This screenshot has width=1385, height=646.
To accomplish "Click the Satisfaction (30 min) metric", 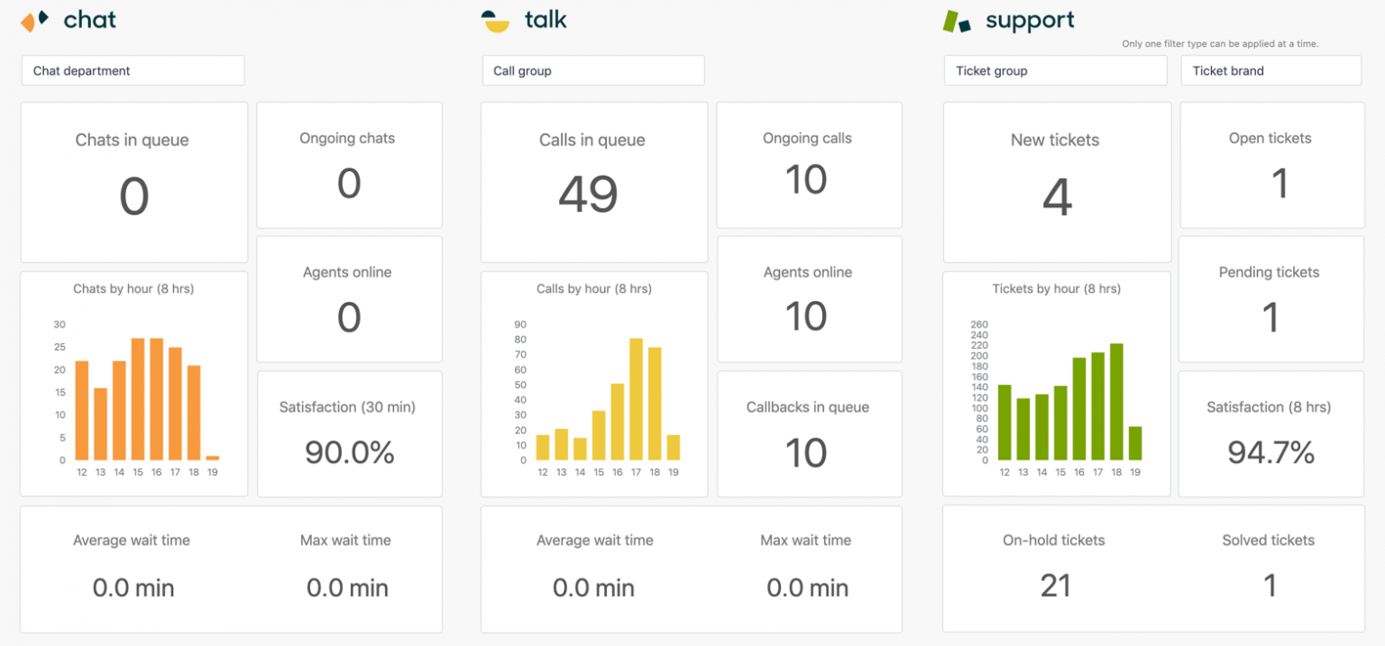I will [349, 433].
